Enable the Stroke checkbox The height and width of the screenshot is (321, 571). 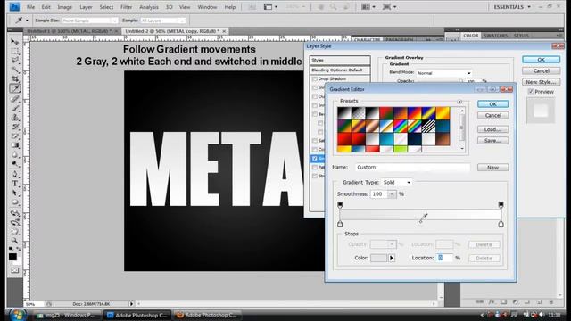click(315, 176)
